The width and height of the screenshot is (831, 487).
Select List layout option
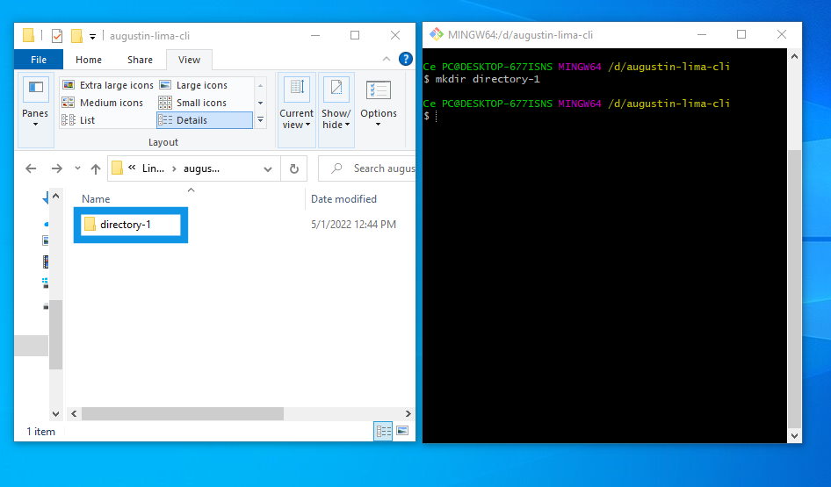78,120
